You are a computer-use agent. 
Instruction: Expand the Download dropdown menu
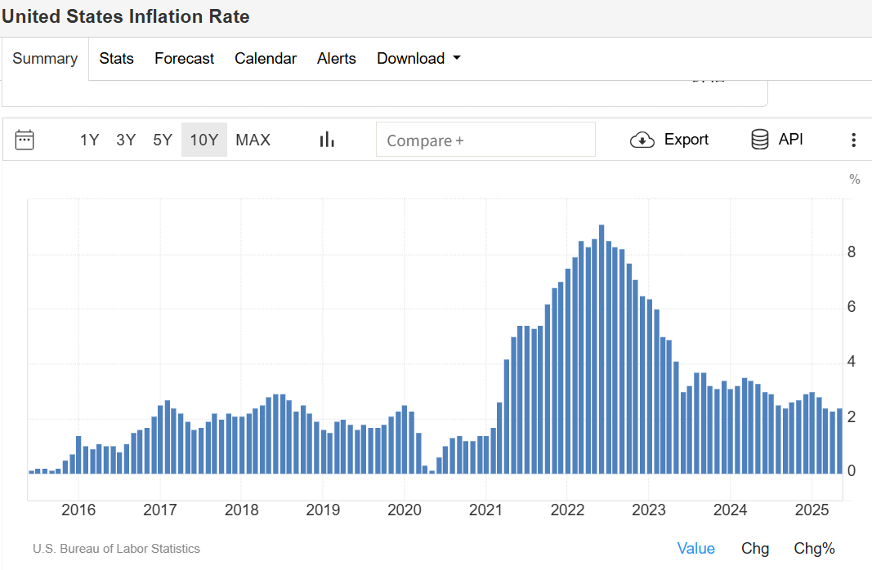click(x=418, y=58)
